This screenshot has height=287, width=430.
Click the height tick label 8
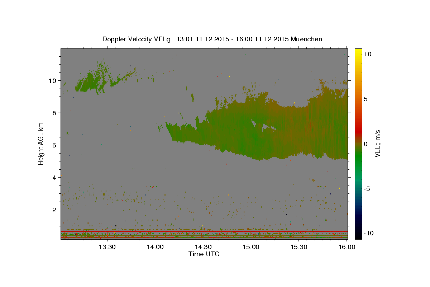point(54,113)
